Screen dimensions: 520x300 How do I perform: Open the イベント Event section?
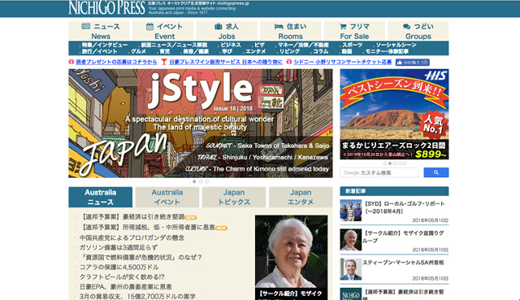tap(162, 31)
